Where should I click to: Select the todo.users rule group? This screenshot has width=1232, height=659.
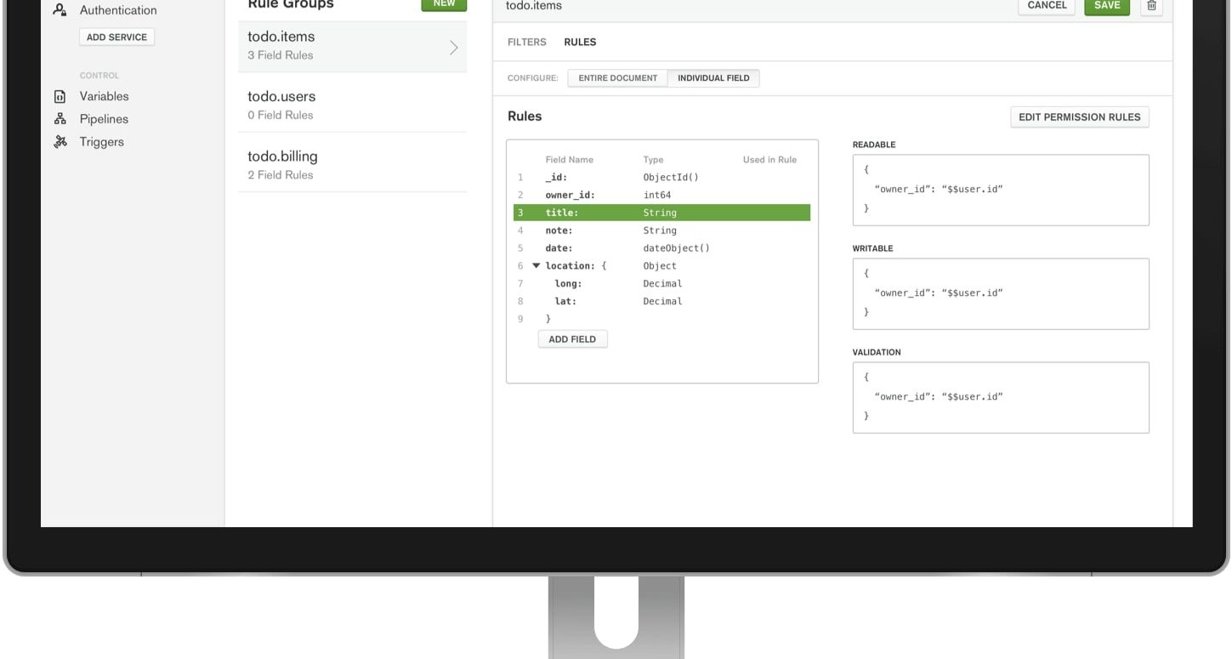tap(352, 105)
